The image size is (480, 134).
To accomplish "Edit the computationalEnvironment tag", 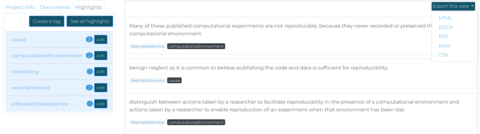I will pos(101,56).
